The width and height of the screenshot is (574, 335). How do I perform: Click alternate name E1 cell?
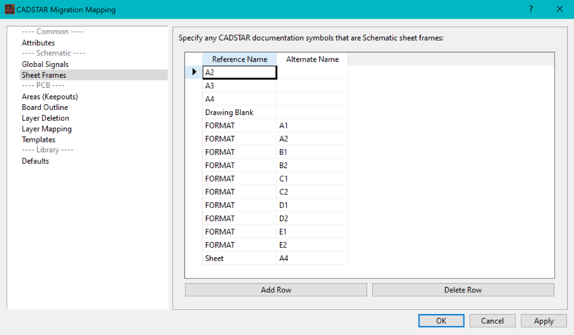(312, 232)
